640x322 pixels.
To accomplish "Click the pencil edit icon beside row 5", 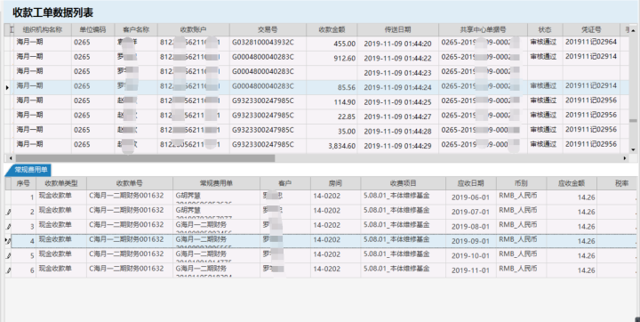I will 9,256.
